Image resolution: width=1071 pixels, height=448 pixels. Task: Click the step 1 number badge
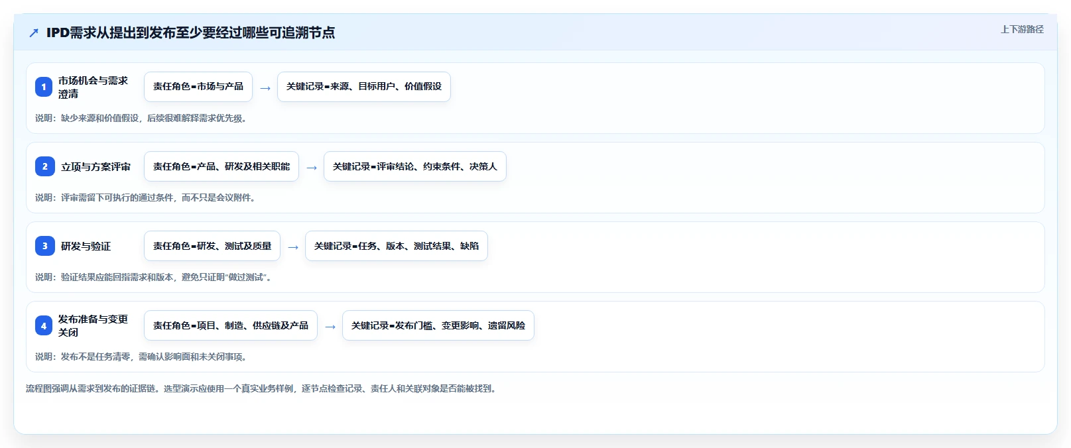44,87
